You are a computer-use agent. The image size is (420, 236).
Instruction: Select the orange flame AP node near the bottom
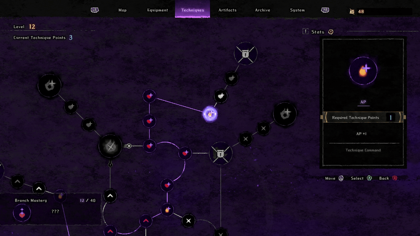[x=167, y=210]
